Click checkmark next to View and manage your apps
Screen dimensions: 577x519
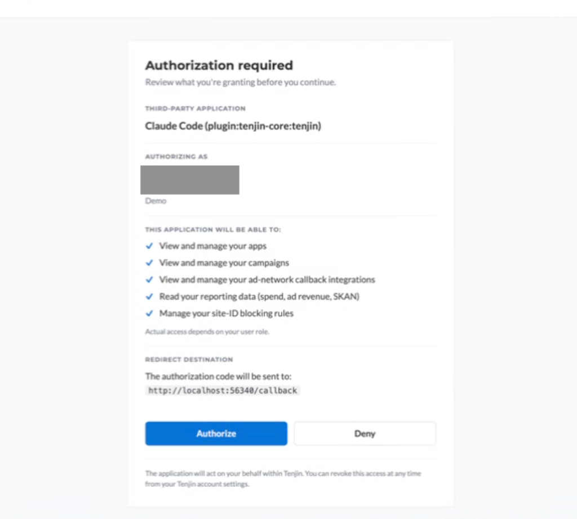click(149, 246)
